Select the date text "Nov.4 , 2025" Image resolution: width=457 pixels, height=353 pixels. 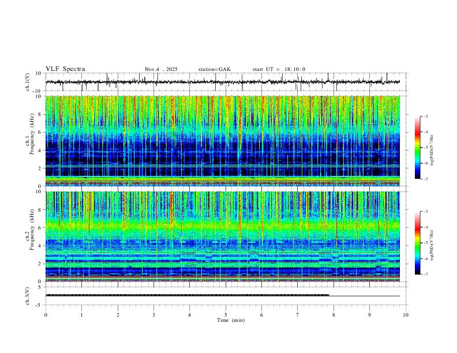tap(161, 69)
